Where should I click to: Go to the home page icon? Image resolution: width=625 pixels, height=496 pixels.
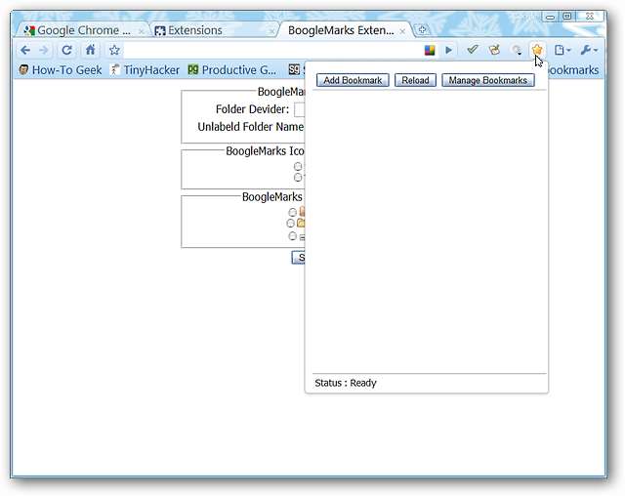[91, 50]
